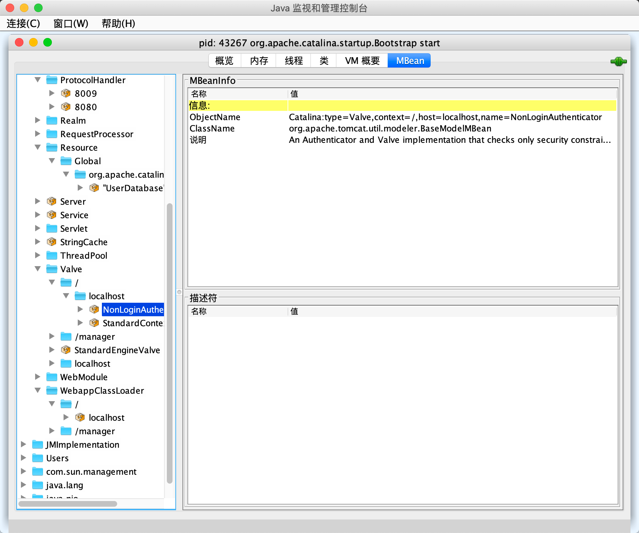Image resolution: width=639 pixels, height=533 pixels.
Task: Collapse the "/" node under Valve
Action: point(52,282)
